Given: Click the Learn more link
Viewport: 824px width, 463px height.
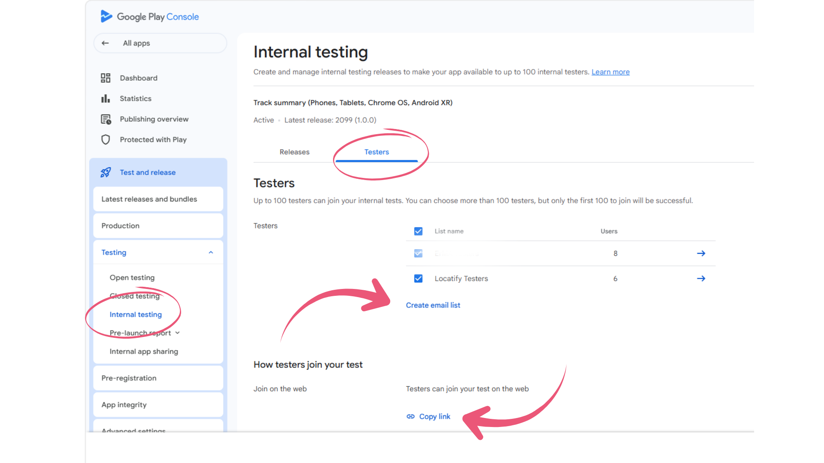Looking at the screenshot, I should coord(610,72).
